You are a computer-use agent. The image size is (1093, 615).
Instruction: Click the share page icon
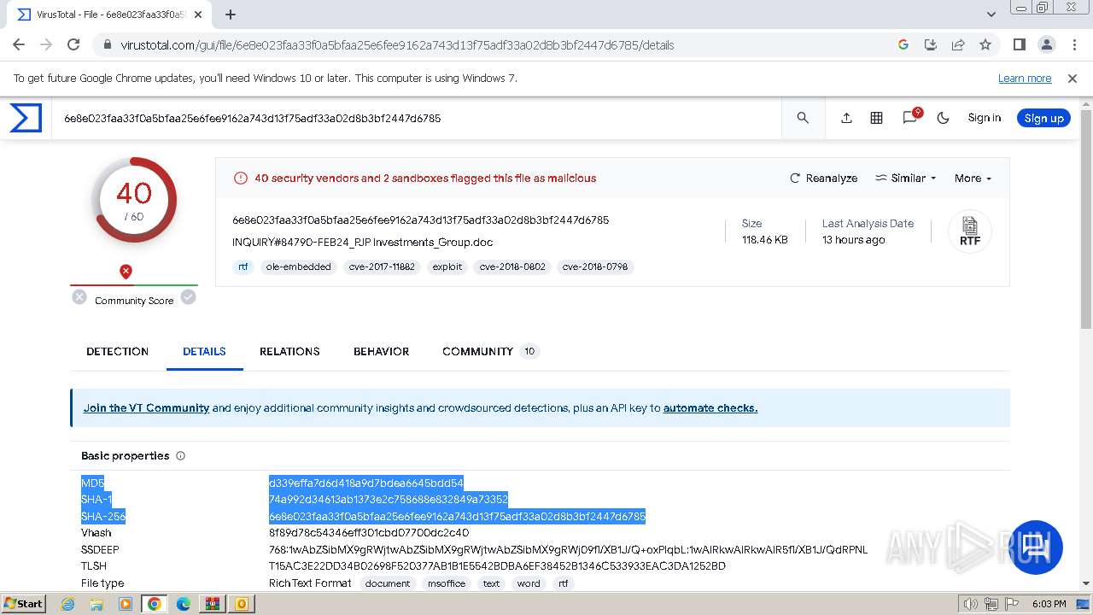[x=958, y=44]
